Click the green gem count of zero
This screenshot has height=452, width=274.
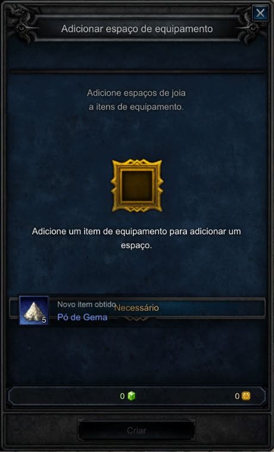[122, 396]
